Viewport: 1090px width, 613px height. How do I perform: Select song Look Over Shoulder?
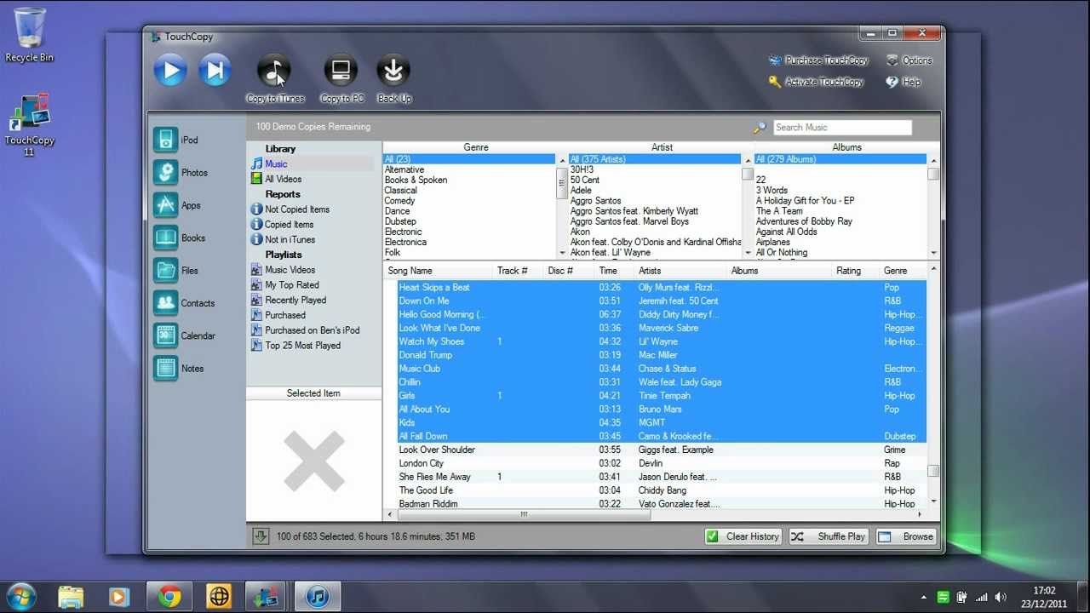[x=437, y=450]
